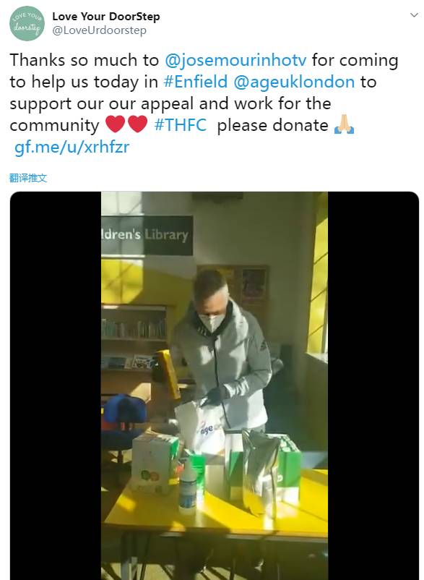
Task: Click the praying hands emoji
Action: [x=345, y=124]
